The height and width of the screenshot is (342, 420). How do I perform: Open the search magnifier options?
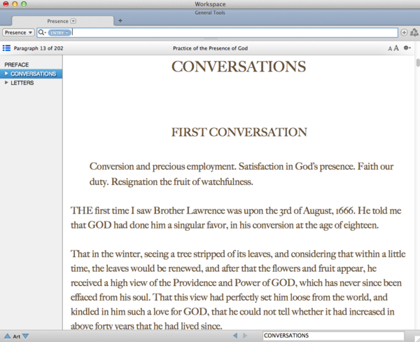coord(42,32)
